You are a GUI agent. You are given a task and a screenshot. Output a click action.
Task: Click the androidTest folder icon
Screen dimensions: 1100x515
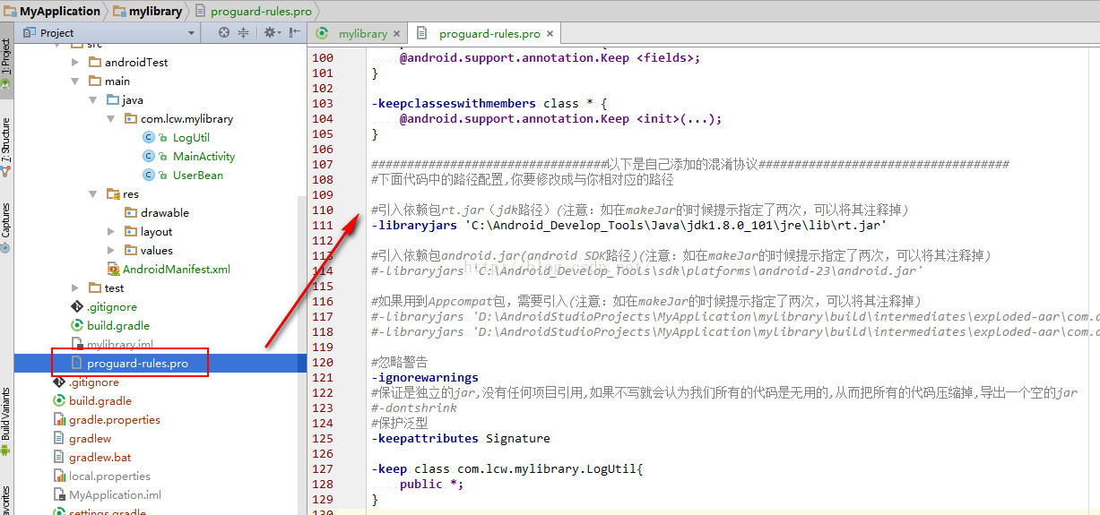pos(95,63)
